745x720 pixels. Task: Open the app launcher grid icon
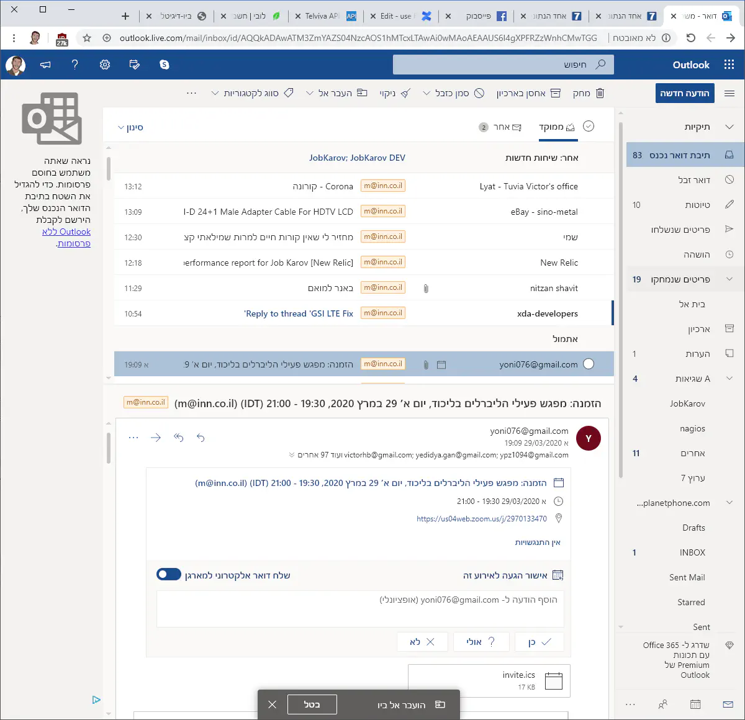pyautogui.click(x=729, y=65)
